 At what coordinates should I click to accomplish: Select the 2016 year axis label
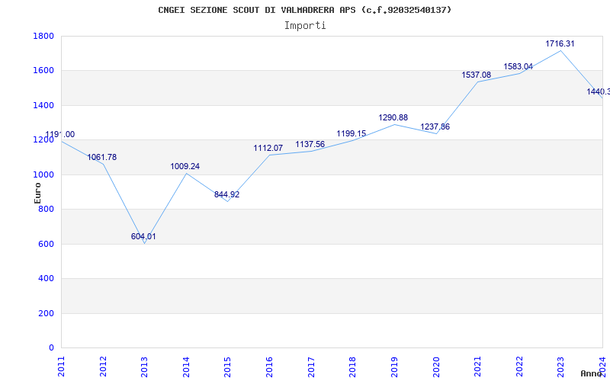(269, 367)
